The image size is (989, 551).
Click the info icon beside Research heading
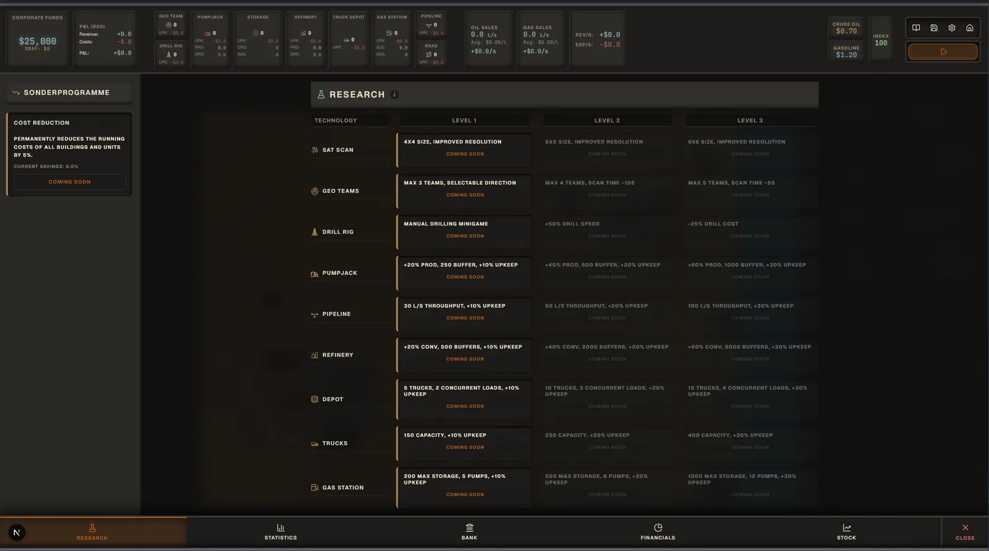tap(394, 95)
